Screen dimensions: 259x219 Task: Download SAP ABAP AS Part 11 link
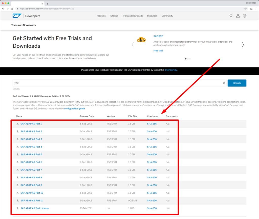point(32,200)
